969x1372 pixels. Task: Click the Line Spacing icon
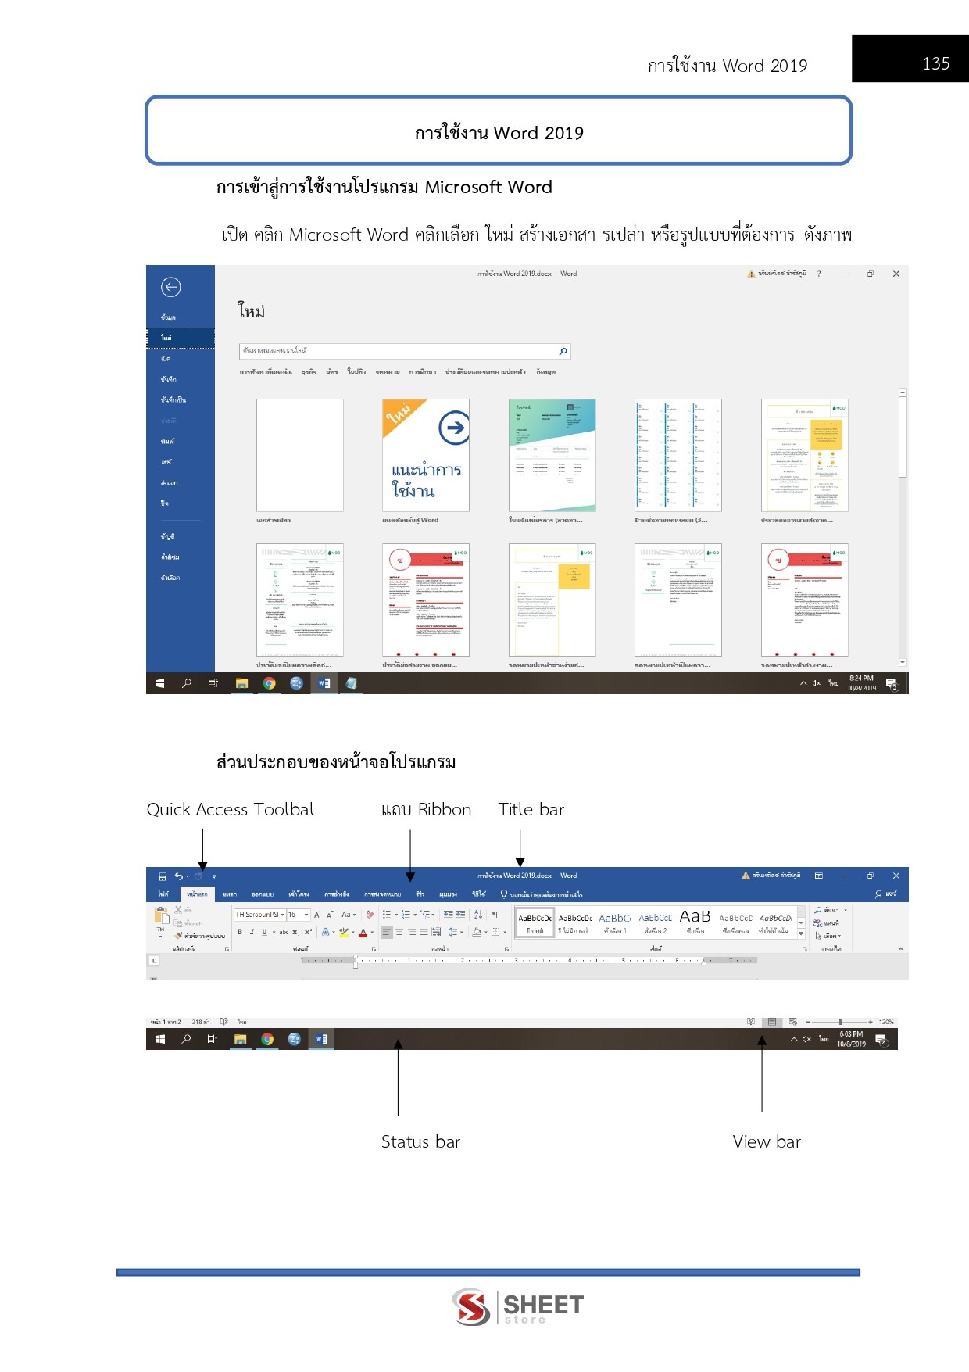tap(452, 932)
